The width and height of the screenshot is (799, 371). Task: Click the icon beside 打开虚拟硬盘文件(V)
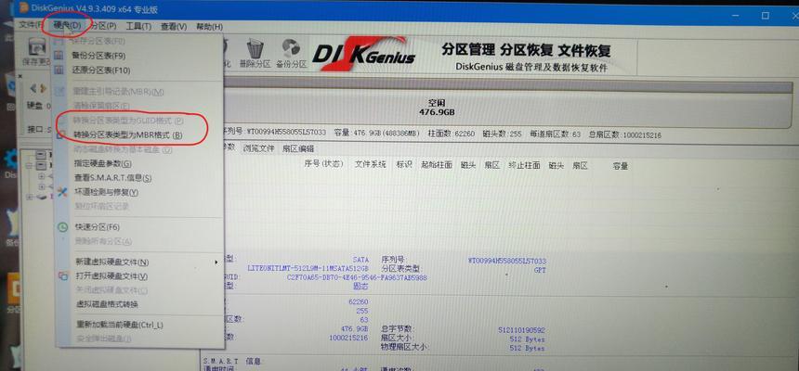62,276
